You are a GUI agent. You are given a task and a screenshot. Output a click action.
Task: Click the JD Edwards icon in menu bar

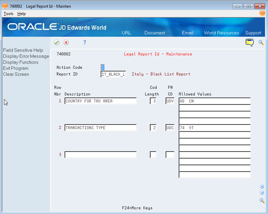(x=262, y=13)
